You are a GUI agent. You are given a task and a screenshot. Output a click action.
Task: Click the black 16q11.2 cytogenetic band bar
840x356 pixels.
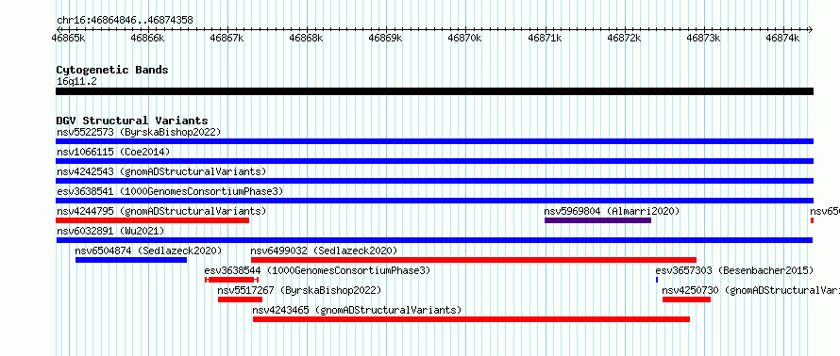434,91
